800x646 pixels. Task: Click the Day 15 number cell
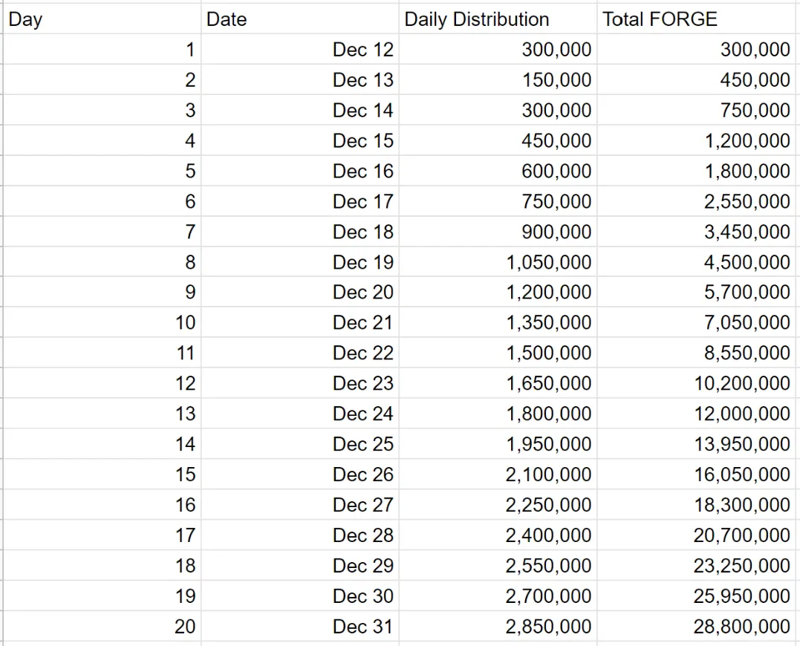(x=102, y=474)
